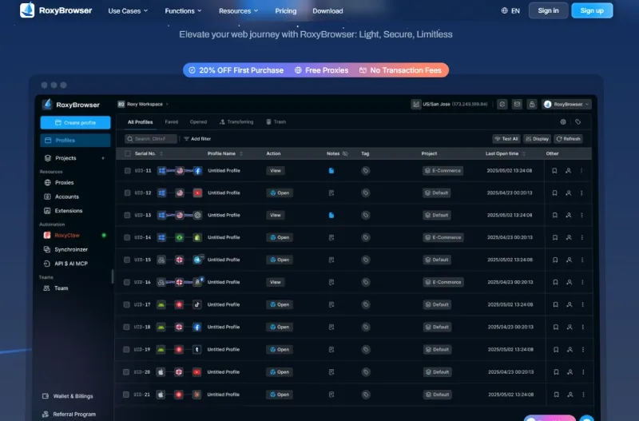Toggle the select-all checkbox in the table header

128,153
